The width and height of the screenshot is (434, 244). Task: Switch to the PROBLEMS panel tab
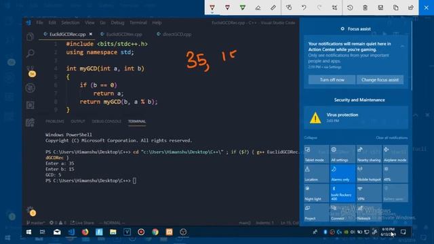(x=55, y=121)
